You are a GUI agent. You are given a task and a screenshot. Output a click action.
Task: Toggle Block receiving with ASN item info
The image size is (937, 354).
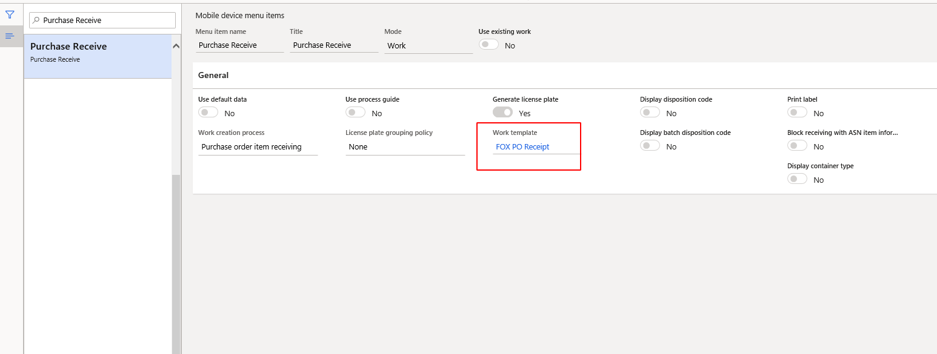(x=797, y=145)
